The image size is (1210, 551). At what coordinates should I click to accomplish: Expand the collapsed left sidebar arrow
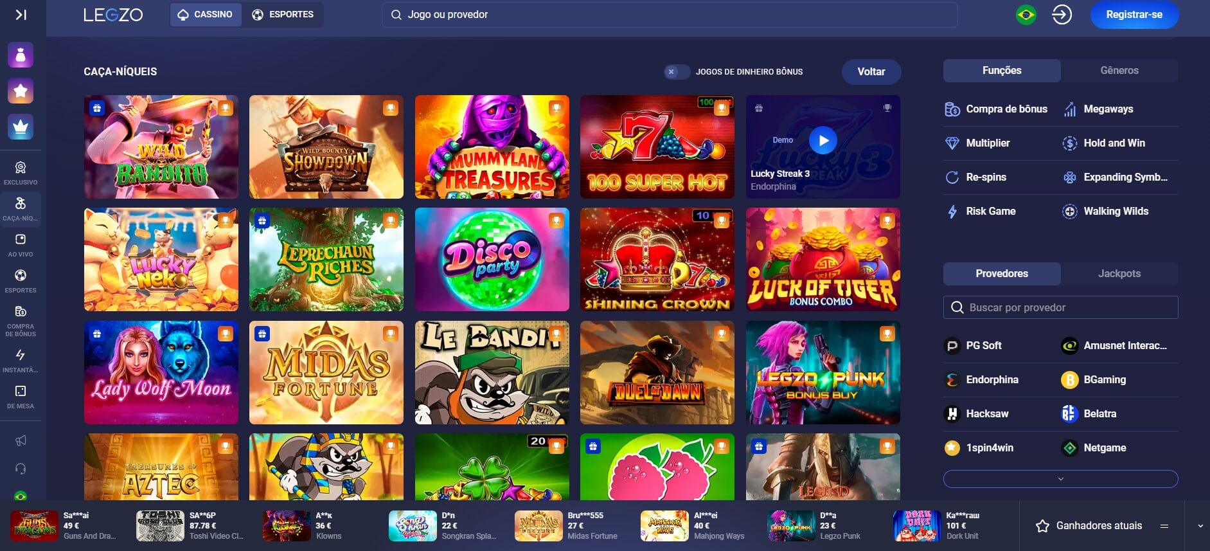coord(21,14)
